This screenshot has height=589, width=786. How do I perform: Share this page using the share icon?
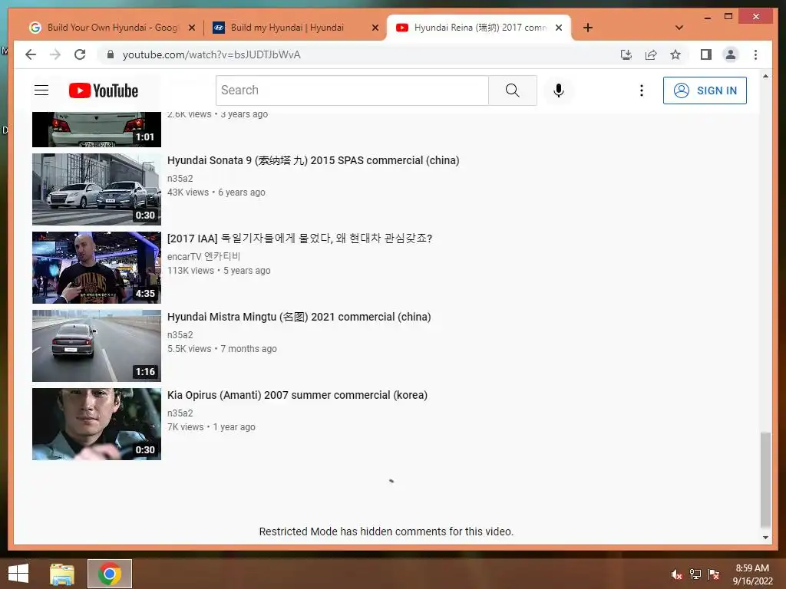(x=651, y=54)
